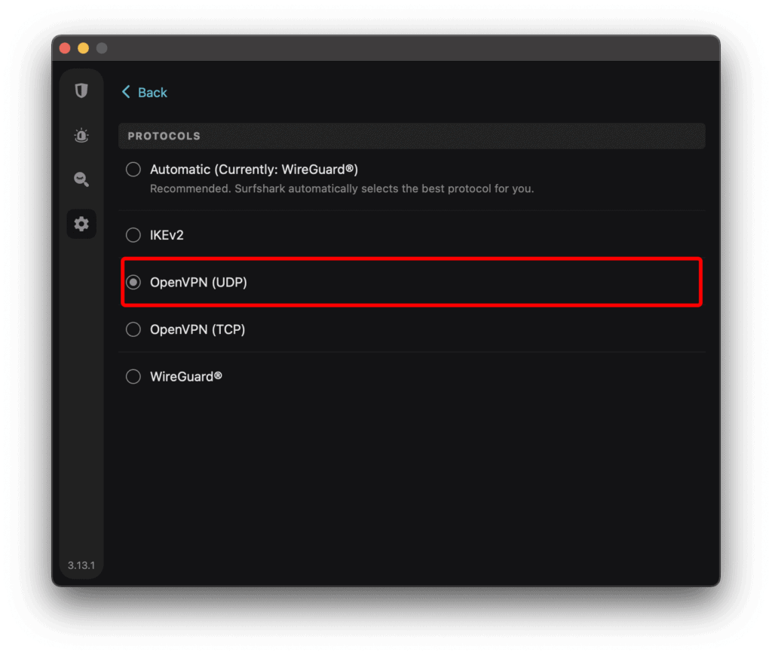Image resolution: width=772 pixels, height=655 pixels.
Task: Click the OpenVPN (TCP) label text
Action: (198, 329)
